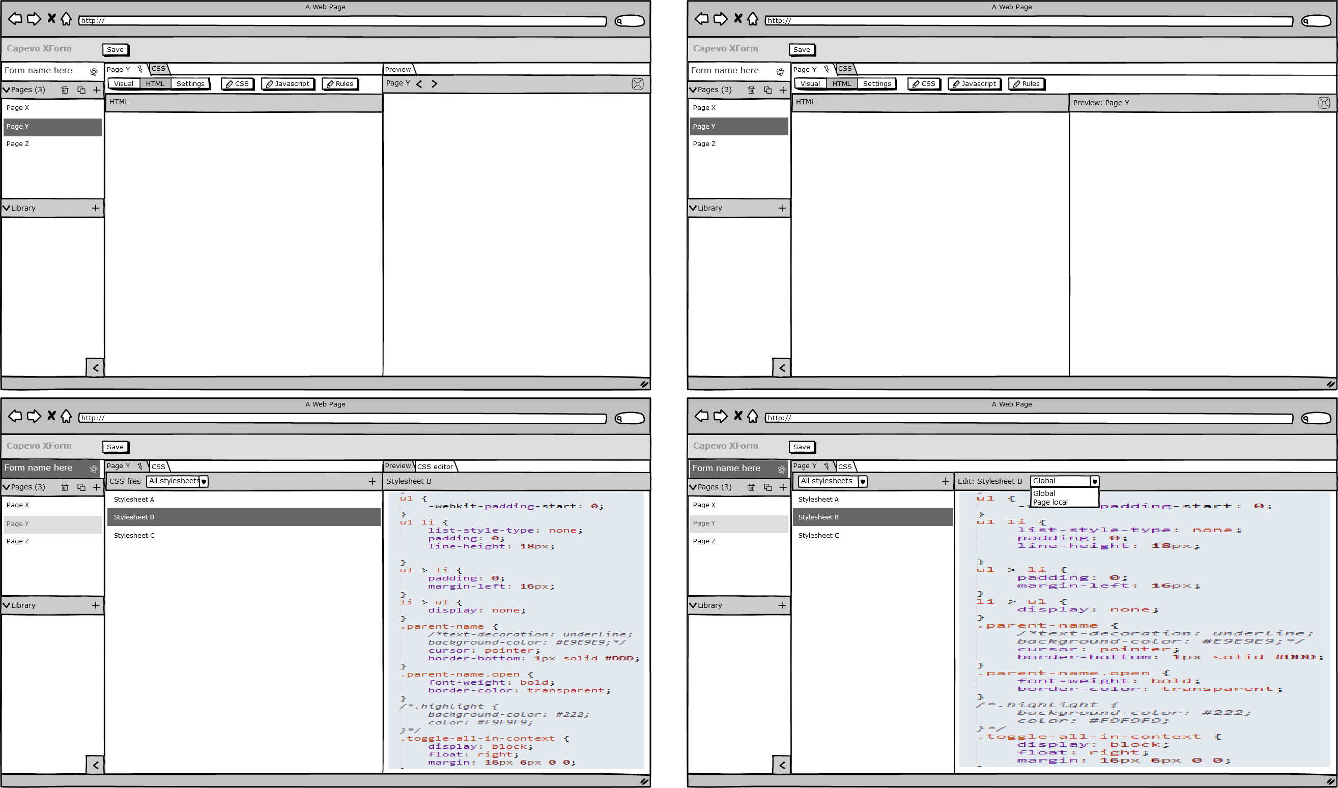This screenshot has width=1338, height=788.
Task: Switch to Visual mode beside the 'Preview: Page Y' pane
Action: click(x=810, y=84)
